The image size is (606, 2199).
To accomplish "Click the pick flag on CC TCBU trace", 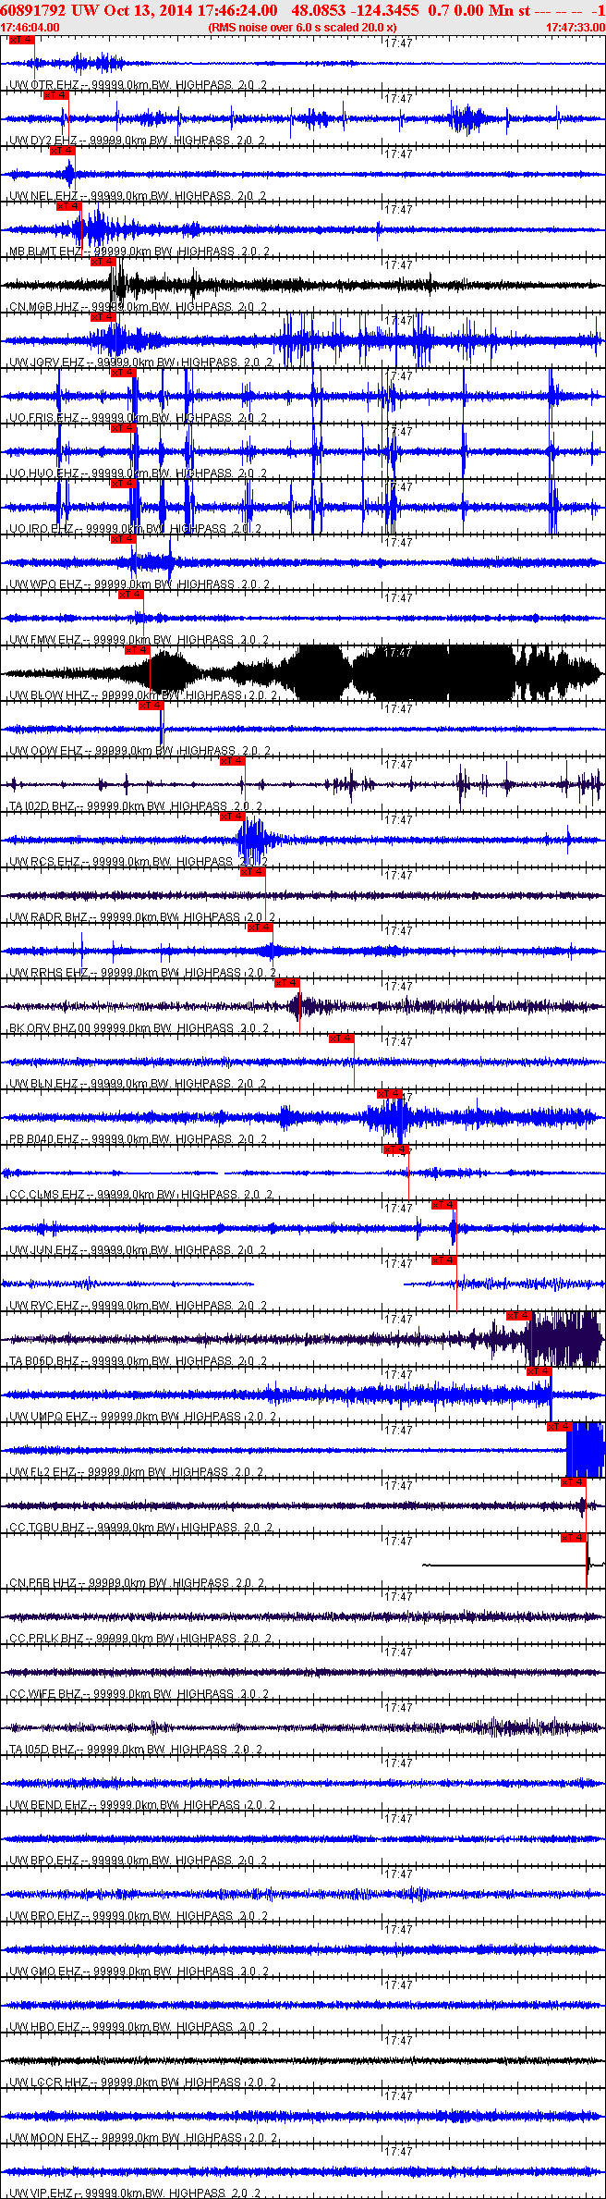I will (x=573, y=1482).
